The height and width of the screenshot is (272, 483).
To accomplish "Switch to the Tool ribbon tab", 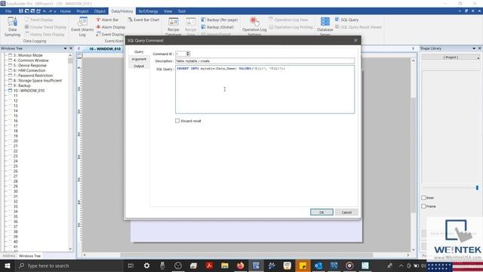I will coord(182,11).
